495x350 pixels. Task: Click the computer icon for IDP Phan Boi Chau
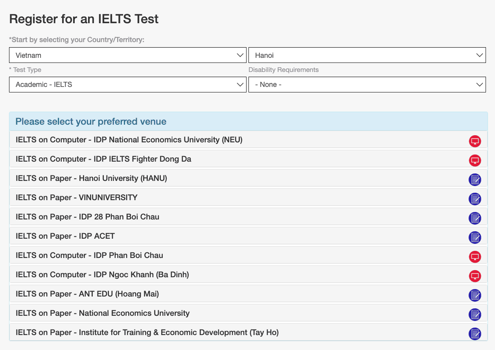[475, 257]
